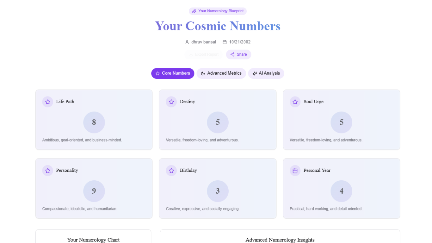Screen dimensions: 432x243
Task: Click the Personal Year number 4 circle
Action: click(341, 191)
